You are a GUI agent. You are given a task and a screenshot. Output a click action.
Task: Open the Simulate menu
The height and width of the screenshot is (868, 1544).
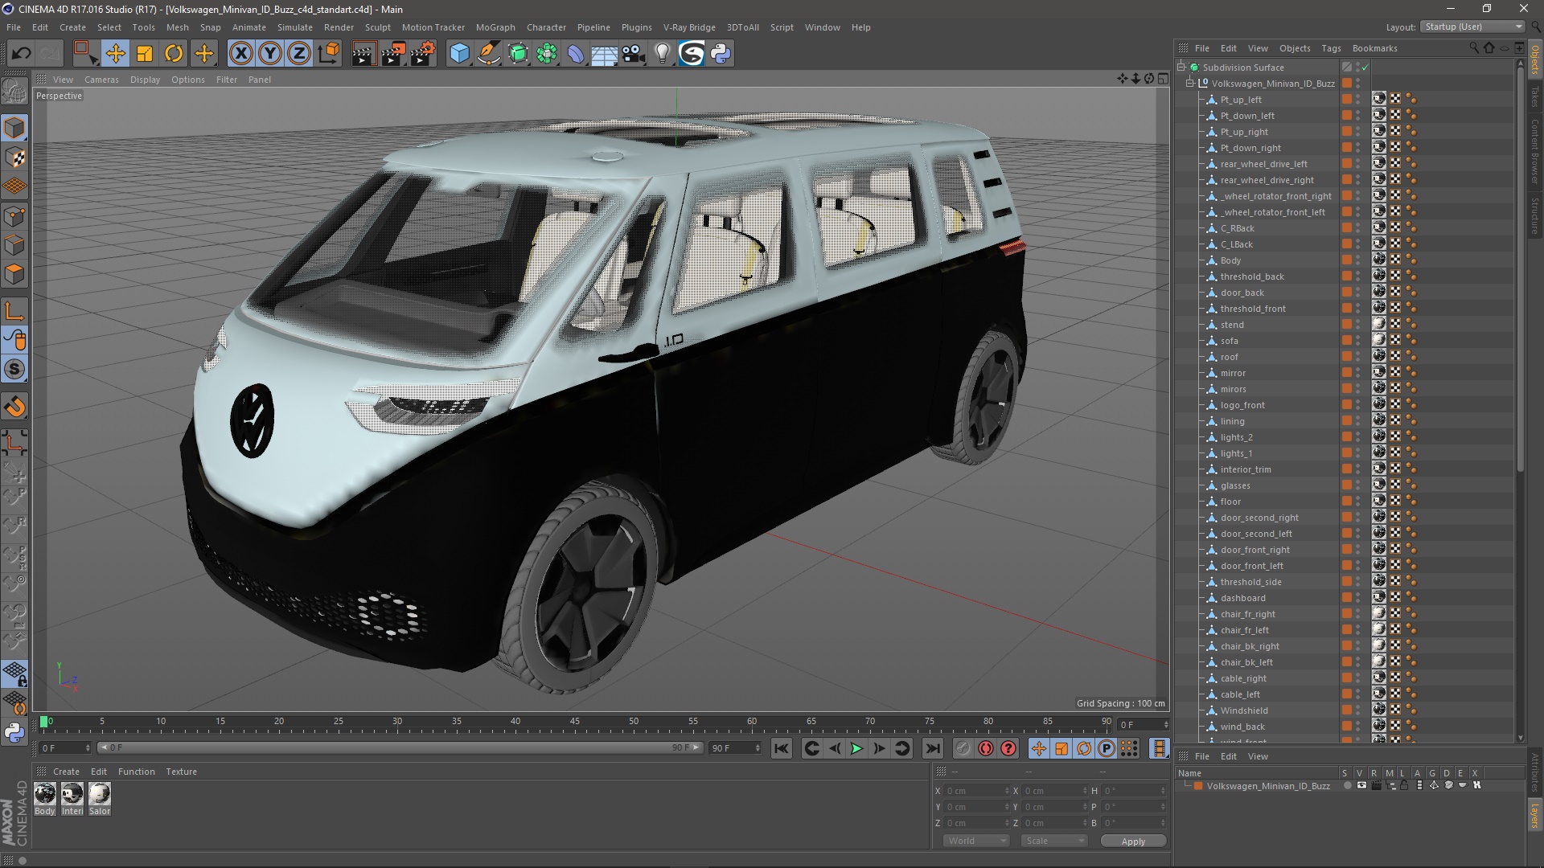pyautogui.click(x=295, y=27)
